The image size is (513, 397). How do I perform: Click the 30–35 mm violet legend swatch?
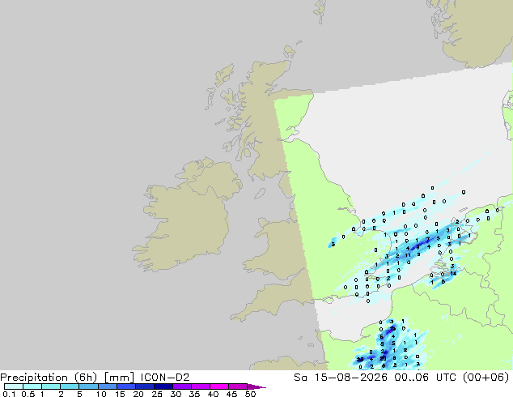pyautogui.click(x=182, y=386)
